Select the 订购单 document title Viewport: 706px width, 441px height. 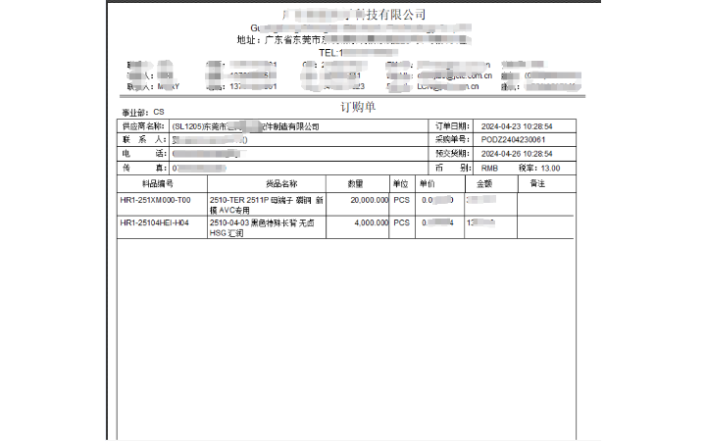tap(358, 107)
